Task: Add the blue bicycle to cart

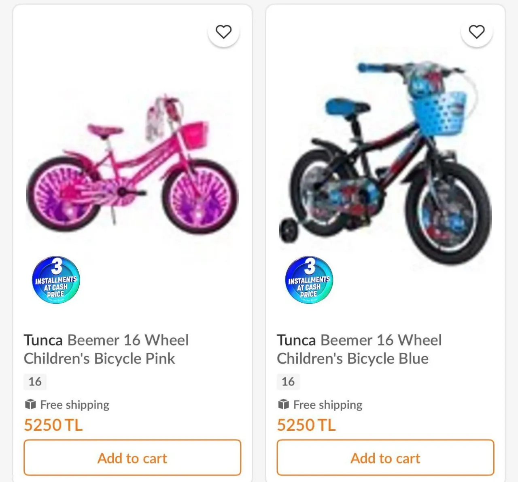Action: tap(385, 458)
